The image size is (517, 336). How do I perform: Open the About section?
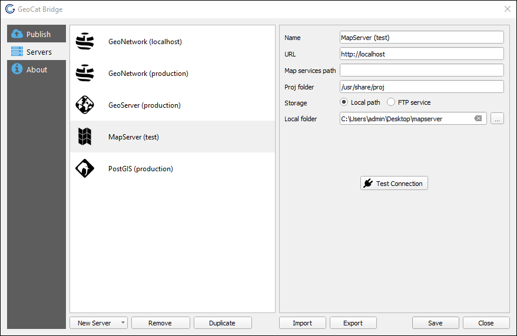point(37,69)
